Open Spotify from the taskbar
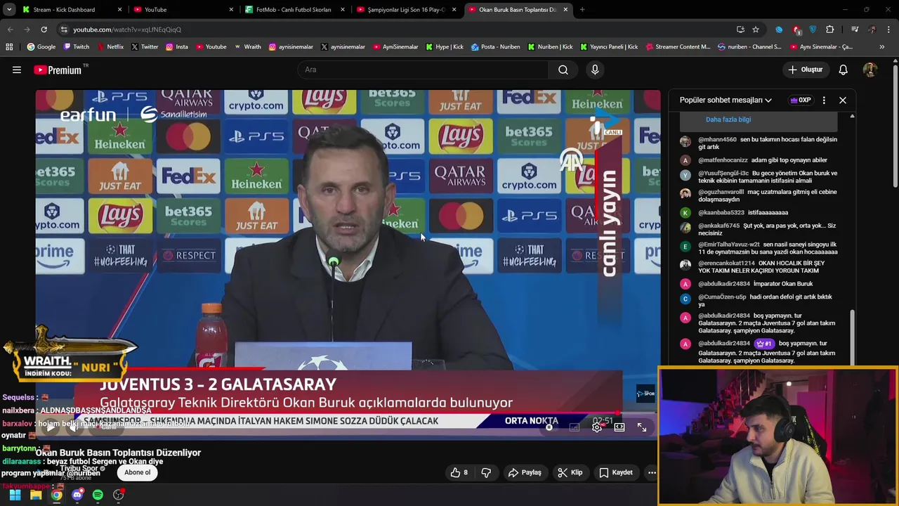Viewport: 899px width, 506px height. click(x=98, y=495)
